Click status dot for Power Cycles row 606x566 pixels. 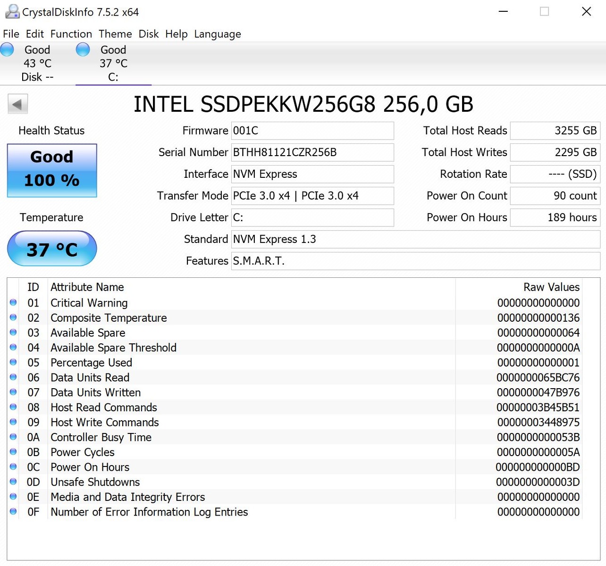(x=13, y=452)
